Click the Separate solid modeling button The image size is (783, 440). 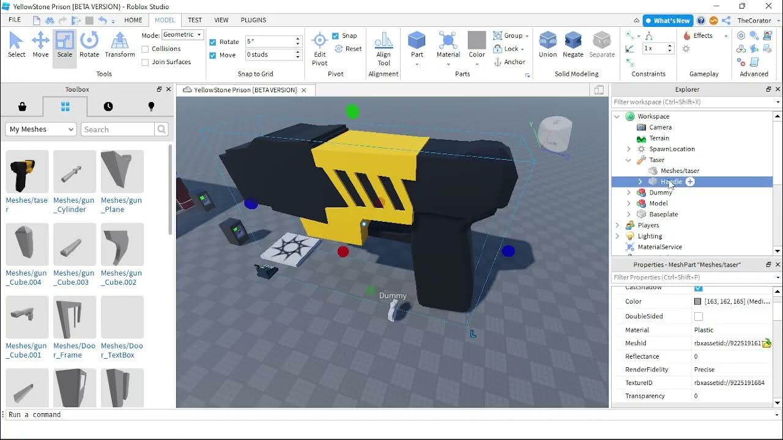602,45
